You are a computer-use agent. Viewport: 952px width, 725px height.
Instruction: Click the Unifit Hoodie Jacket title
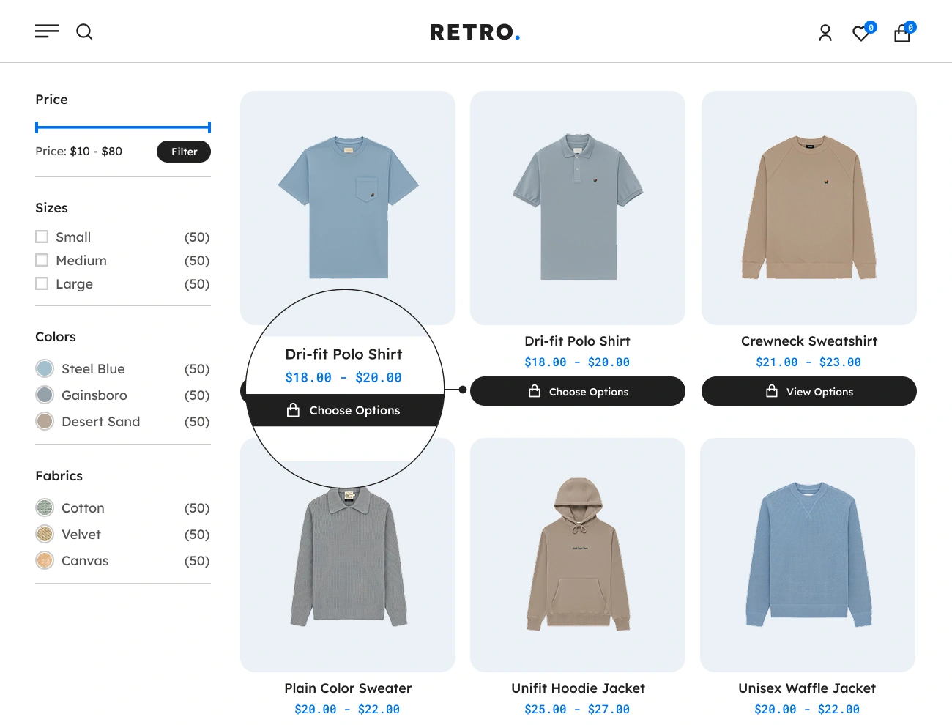(x=578, y=688)
